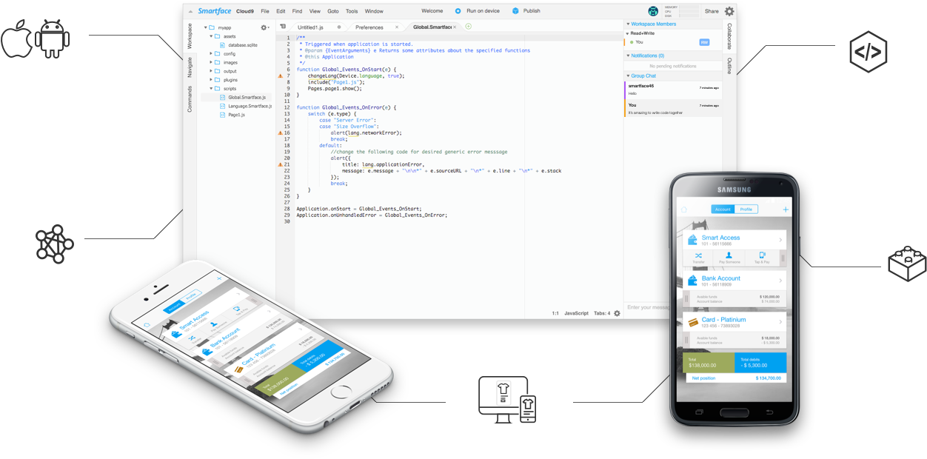Screen dimensions: 927x459
Task: Click the tab list icon left of Untitled1.js
Action: (x=283, y=27)
